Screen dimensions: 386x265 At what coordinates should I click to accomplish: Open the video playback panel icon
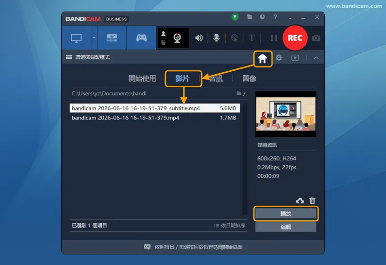tap(295, 58)
